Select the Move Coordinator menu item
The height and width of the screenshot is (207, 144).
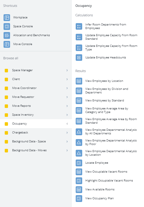(36, 88)
